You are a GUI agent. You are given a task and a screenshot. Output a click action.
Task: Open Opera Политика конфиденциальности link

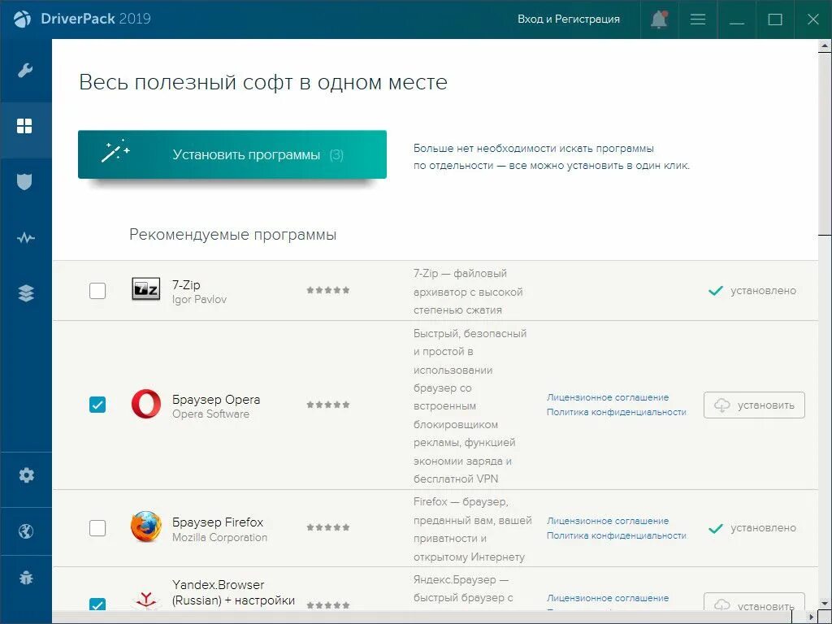(617, 412)
